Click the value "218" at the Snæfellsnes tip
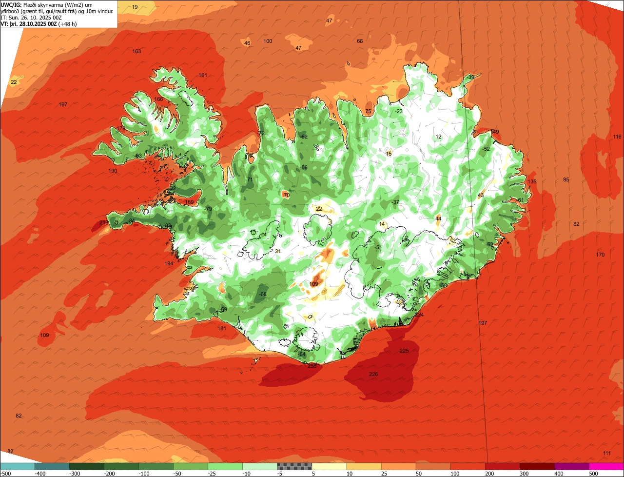The height and width of the screenshot is (477, 624). [x=104, y=222]
